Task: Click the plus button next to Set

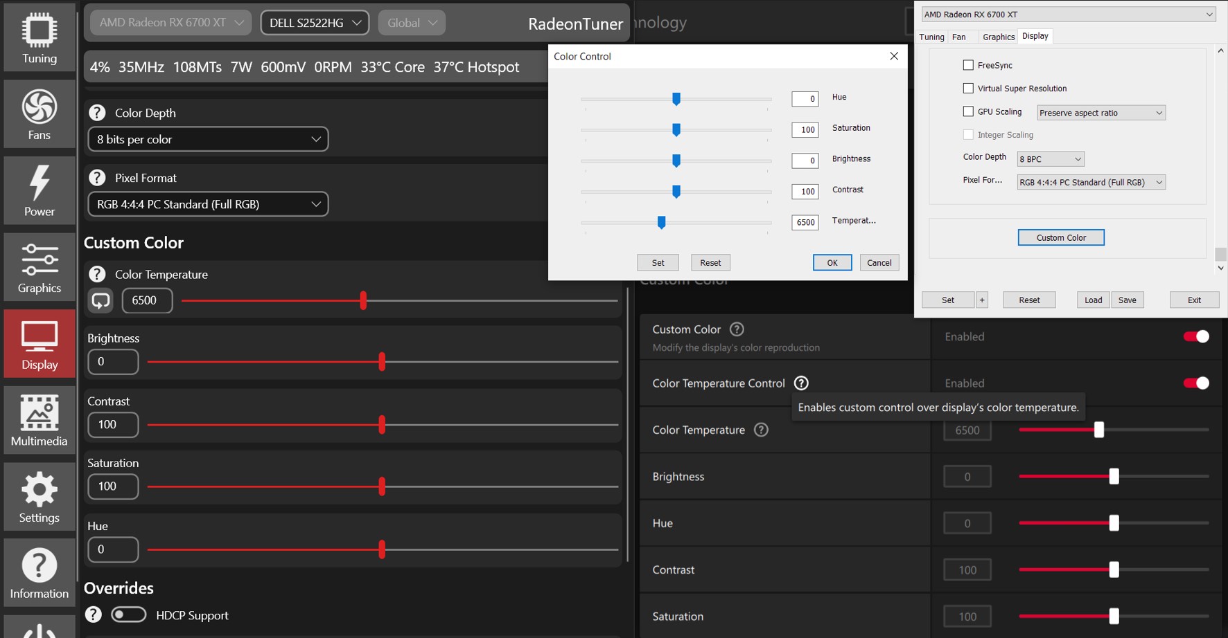Action: point(982,300)
